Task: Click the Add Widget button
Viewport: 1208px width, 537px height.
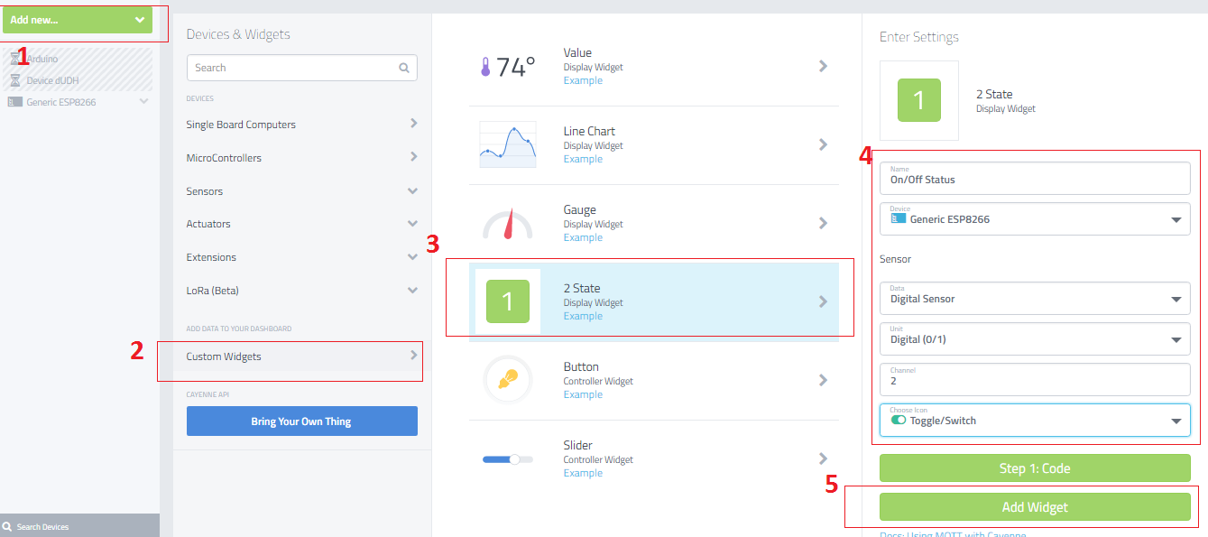Action: pyautogui.click(x=1035, y=507)
